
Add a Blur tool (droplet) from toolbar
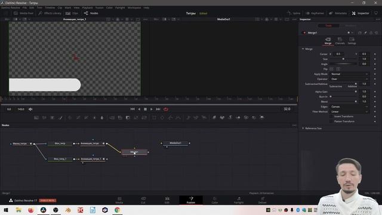102,118
